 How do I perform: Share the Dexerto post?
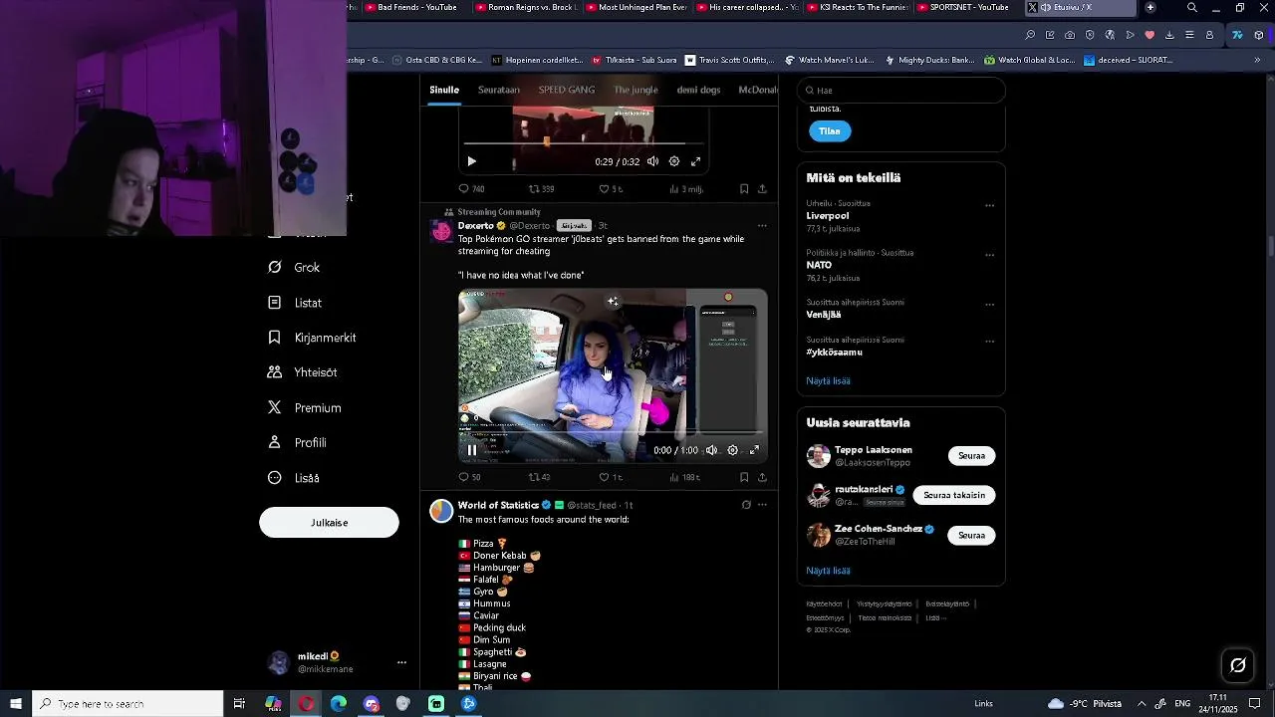[762, 477]
